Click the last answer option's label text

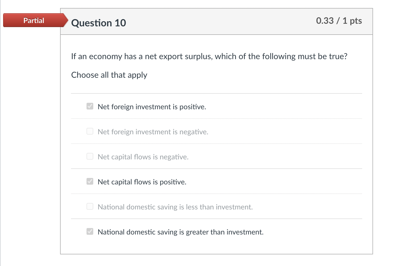[x=180, y=232]
